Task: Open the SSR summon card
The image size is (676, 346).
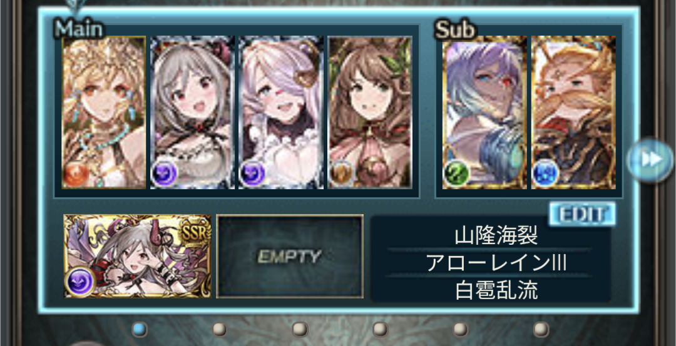Action: 138,256
